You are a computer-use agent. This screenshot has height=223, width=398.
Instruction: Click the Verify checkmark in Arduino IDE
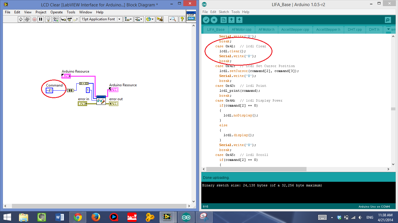coord(206,20)
